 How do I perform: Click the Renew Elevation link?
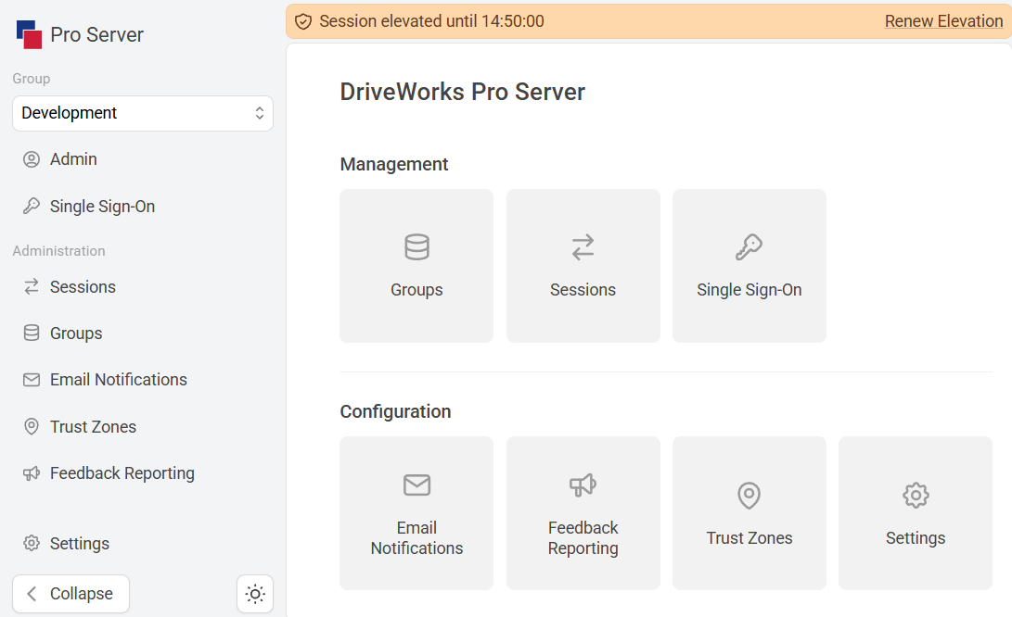943,21
